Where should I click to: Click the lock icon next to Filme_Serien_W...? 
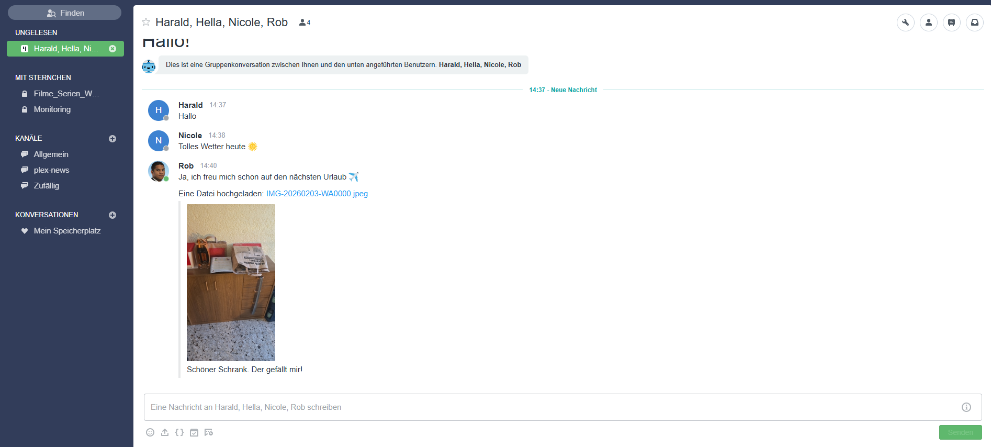click(25, 94)
